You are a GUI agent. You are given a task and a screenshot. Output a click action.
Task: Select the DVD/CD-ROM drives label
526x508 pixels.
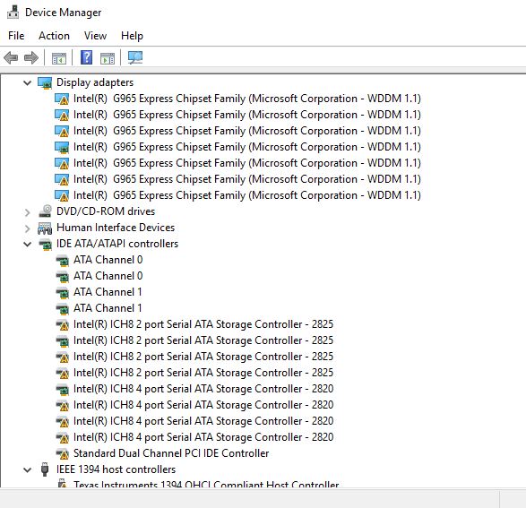click(x=106, y=211)
